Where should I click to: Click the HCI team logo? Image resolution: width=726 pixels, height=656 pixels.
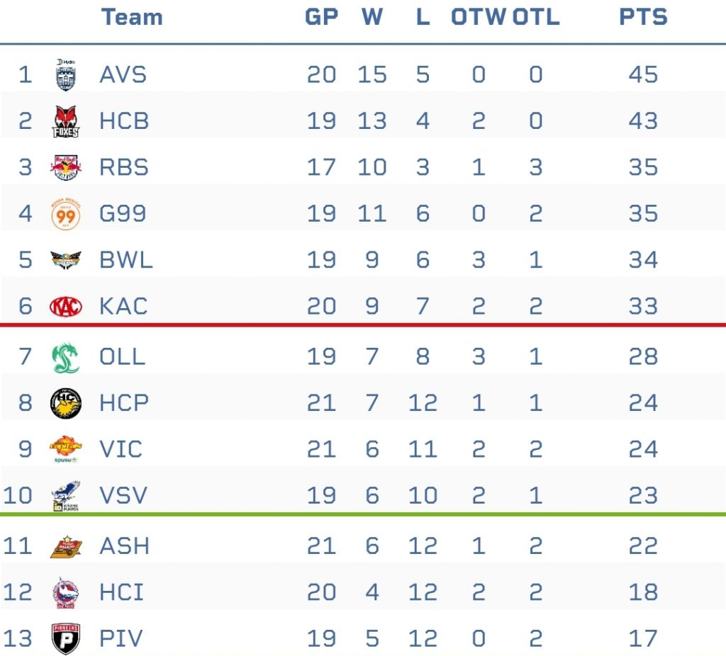(x=66, y=593)
